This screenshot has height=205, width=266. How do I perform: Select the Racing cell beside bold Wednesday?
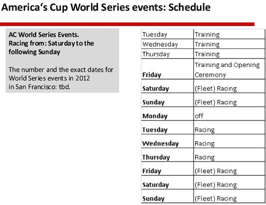point(229,141)
